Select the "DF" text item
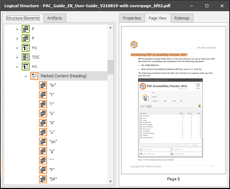This screenshot has width=230, height=189. tap(54, 179)
